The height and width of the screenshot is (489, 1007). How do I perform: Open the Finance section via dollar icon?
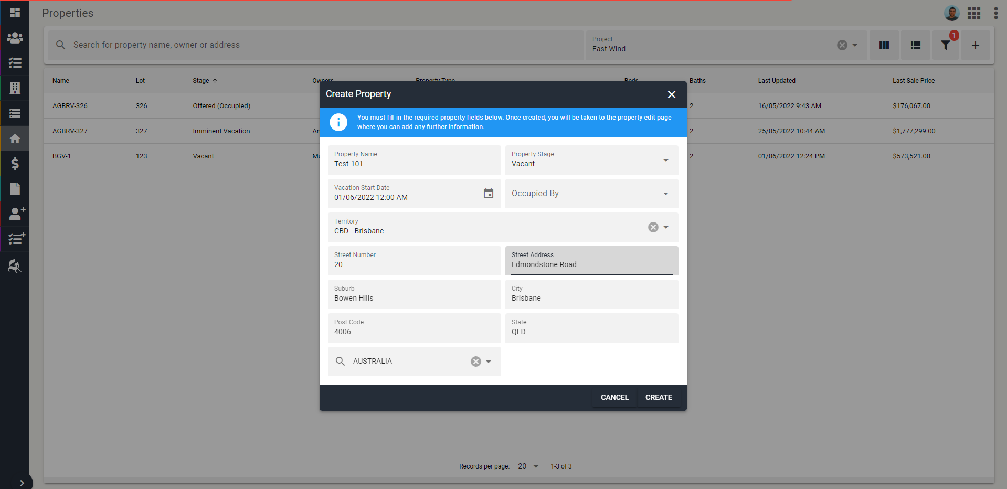[x=14, y=164]
